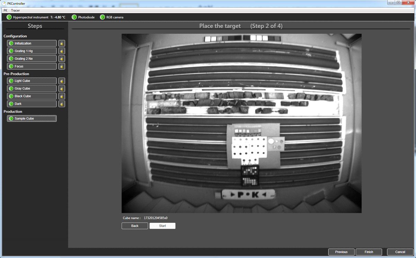Click the Photodiode status indicator
Image resolution: width=416 pixels, height=258 pixels.
[x=73, y=17]
